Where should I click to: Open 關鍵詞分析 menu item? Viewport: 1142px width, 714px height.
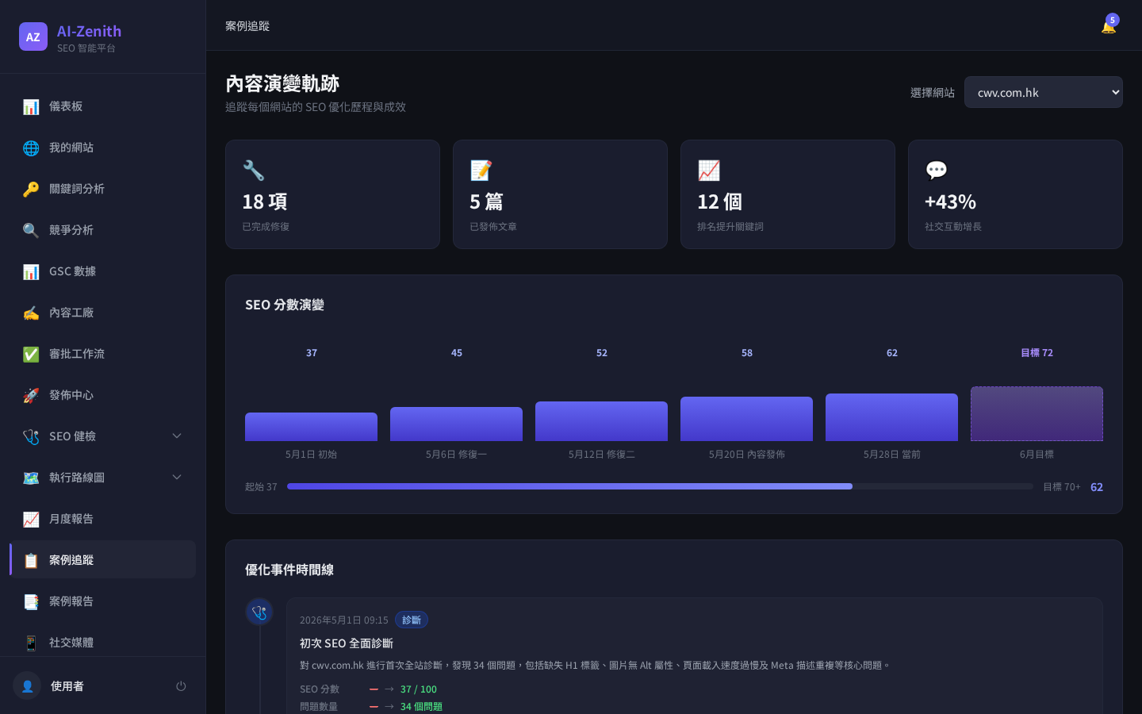click(x=102, y=189)
